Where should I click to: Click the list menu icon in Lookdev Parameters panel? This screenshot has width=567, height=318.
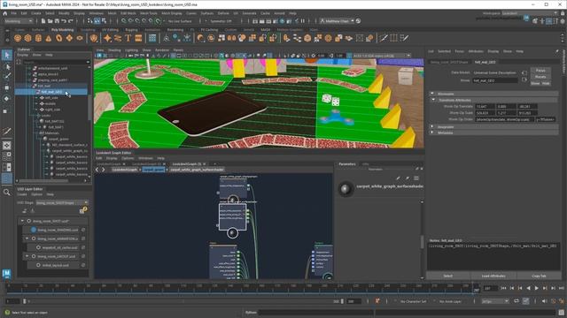pyautogui.click(x=416, y=178)
